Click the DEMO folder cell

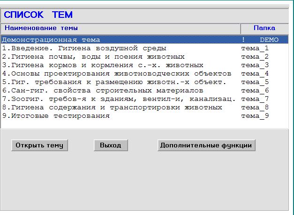[269, 40]
